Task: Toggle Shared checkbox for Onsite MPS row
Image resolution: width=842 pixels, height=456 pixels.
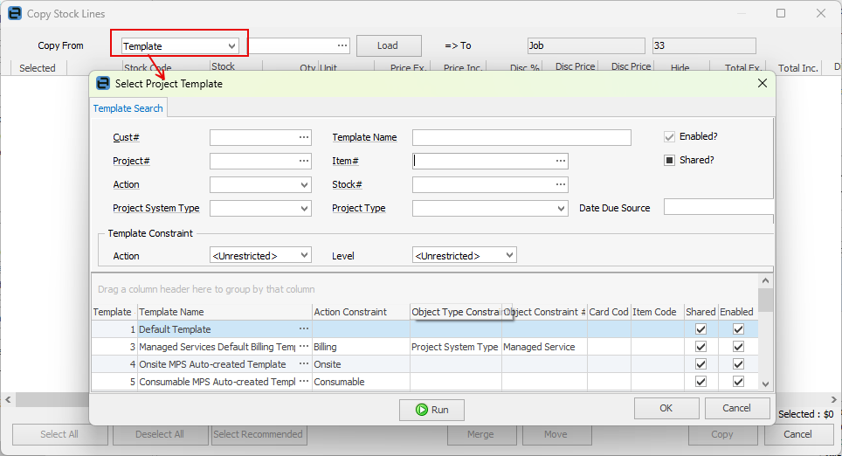Action: point(701,364)
